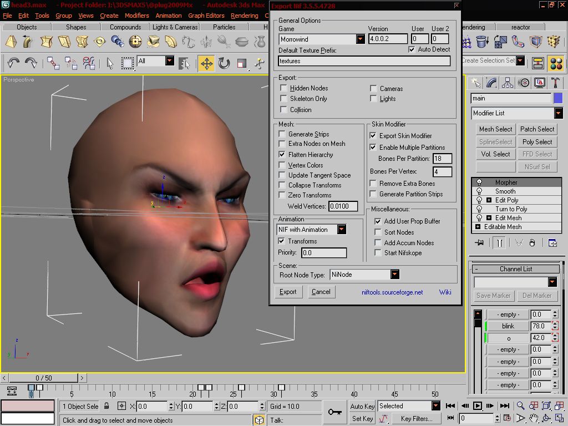568x426 pixels.
Task: Click the blue object color swatch
Action: [558, 98]
